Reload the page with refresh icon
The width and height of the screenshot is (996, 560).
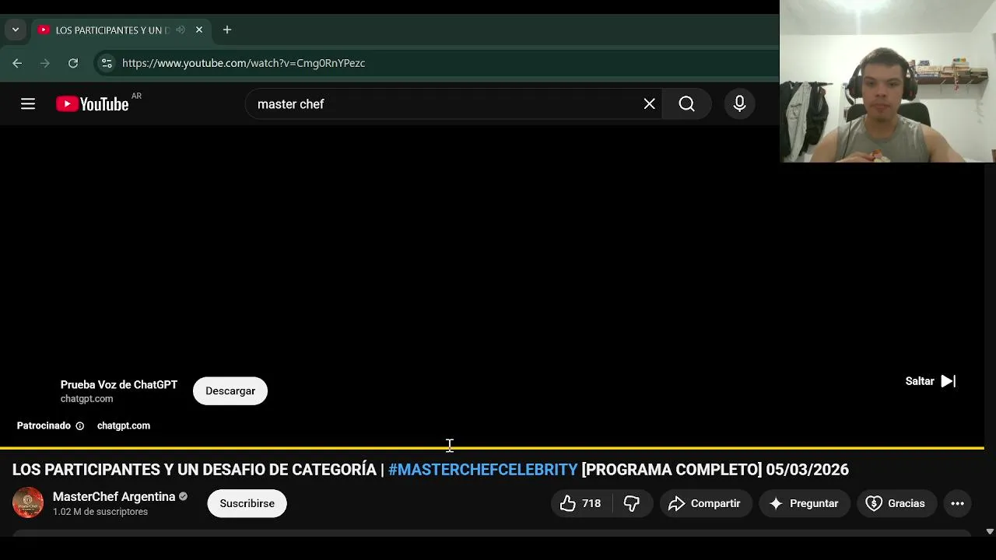pos(73,63)
